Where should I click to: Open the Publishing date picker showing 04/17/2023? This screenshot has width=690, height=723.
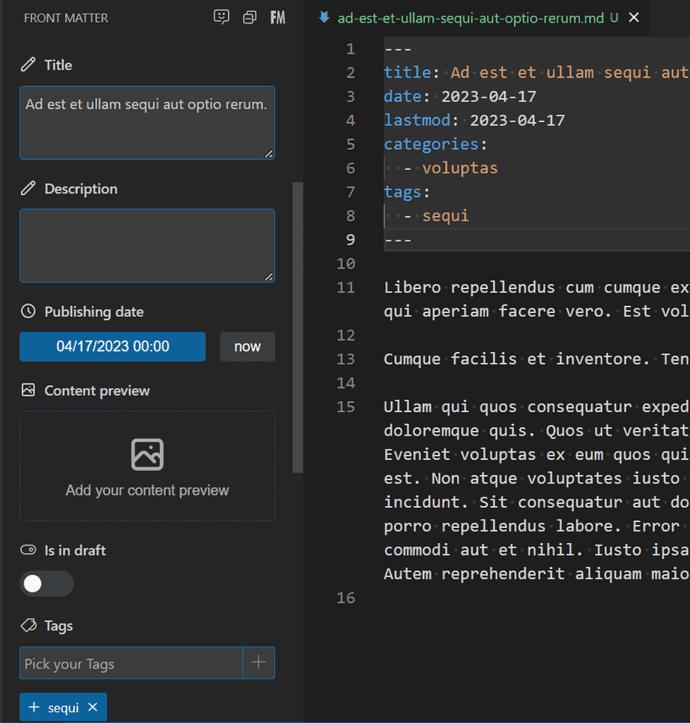pyautogui.click(x=113, y=346)
